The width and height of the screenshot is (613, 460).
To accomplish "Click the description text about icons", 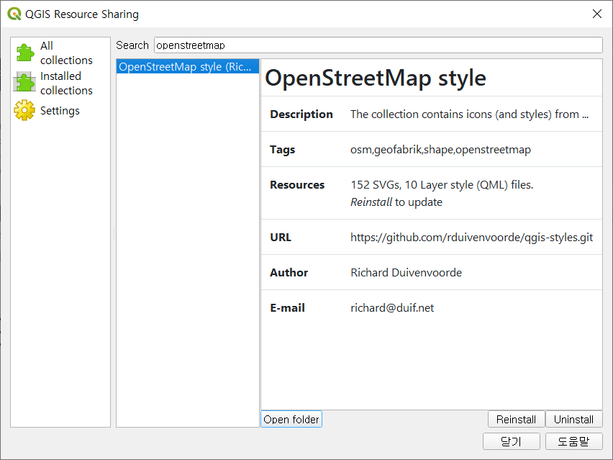I will 469,114.
